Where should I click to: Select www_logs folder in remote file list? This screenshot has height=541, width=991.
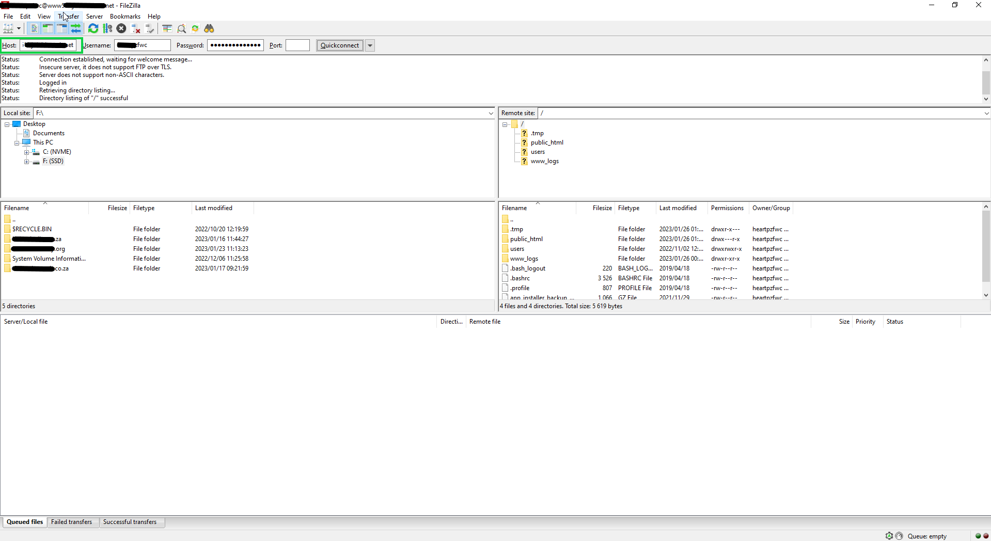[524, 259]
